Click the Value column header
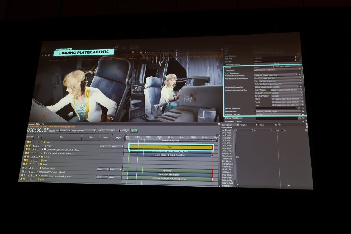 pyautogui.click(x=90, y=137)
